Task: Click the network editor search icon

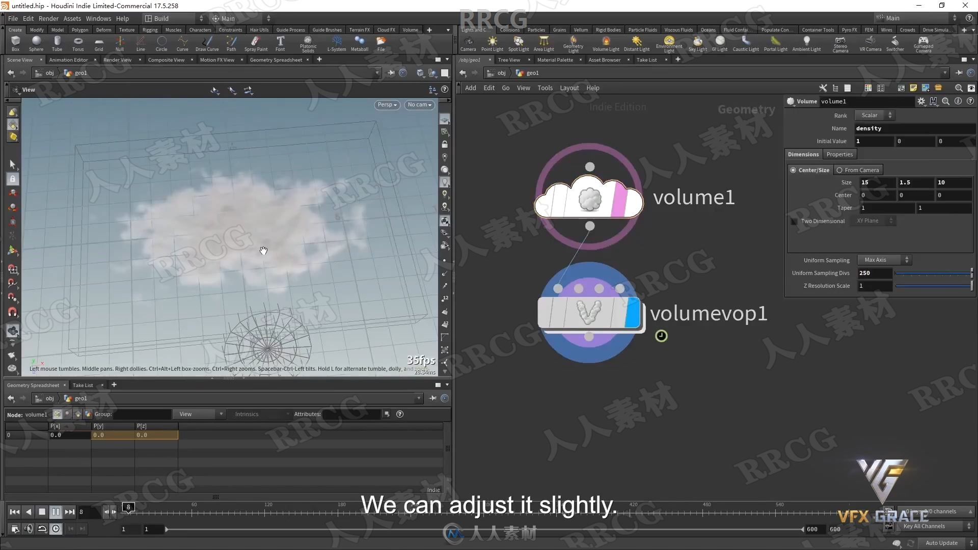Action: (959, 88)
